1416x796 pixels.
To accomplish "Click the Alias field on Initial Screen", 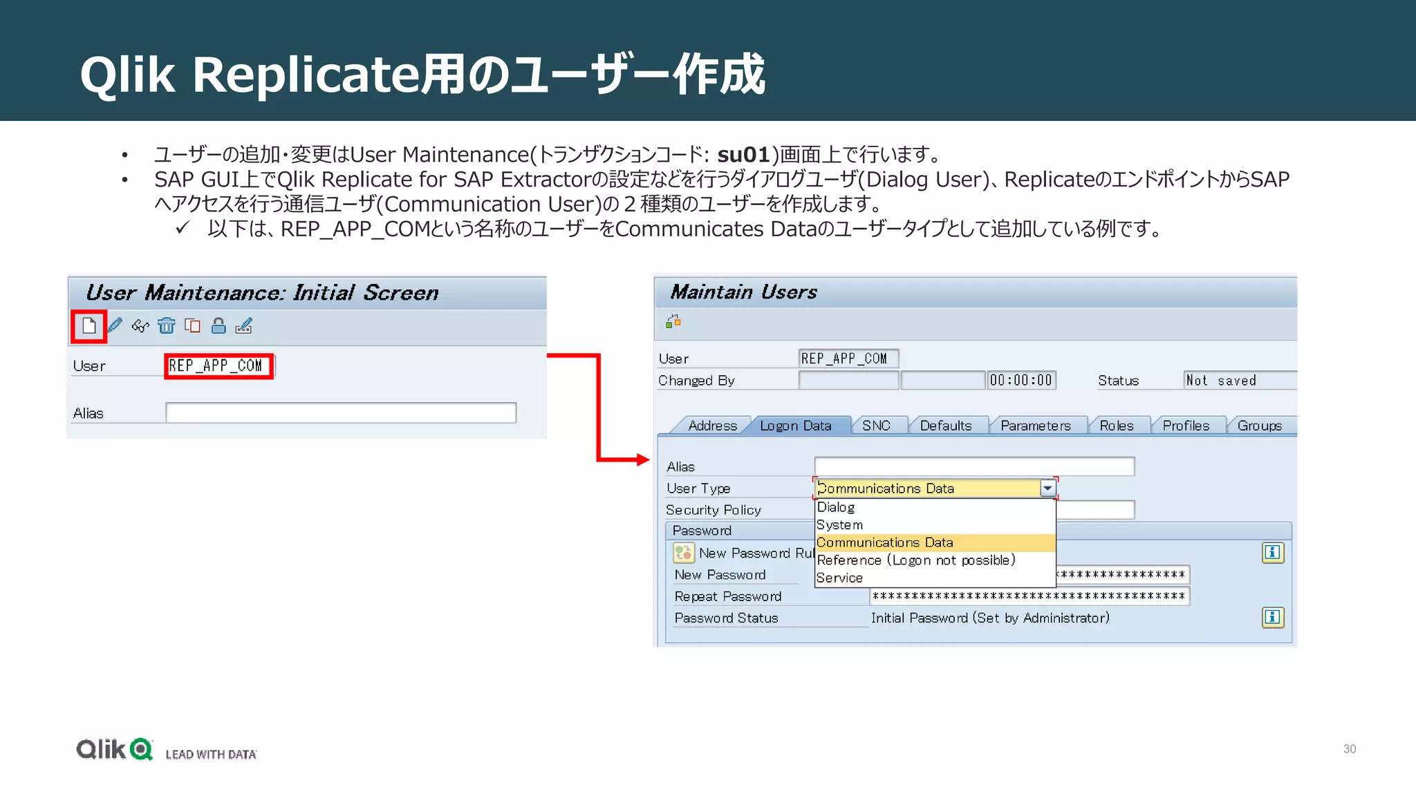I will (341, 413).
